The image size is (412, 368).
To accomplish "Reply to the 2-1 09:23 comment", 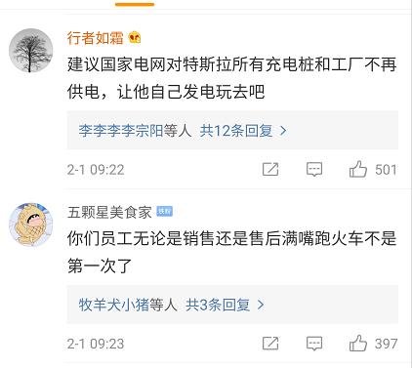I will (314, 344).
